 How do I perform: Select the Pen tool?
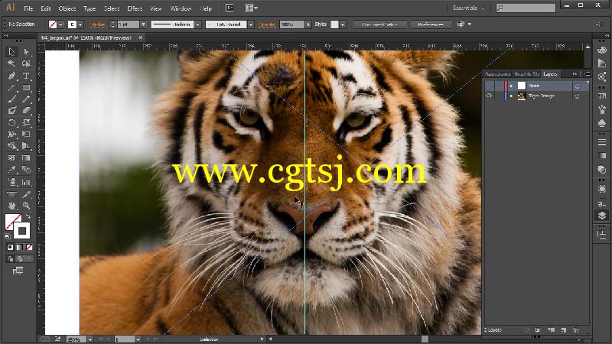(x=11, y=75)
